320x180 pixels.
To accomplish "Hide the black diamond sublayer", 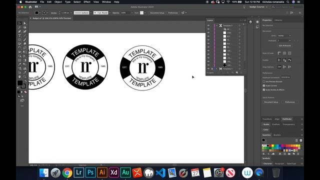I will 208,65.
